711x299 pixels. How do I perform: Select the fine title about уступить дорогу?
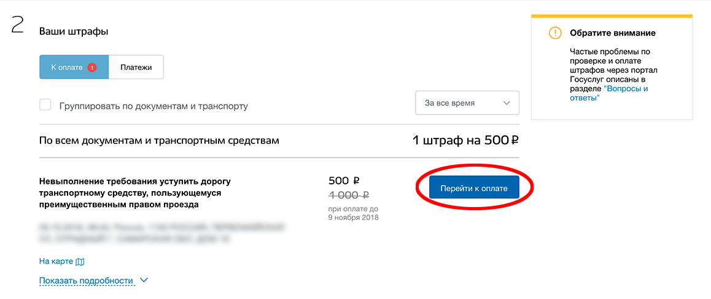click(x=135, y=193)
